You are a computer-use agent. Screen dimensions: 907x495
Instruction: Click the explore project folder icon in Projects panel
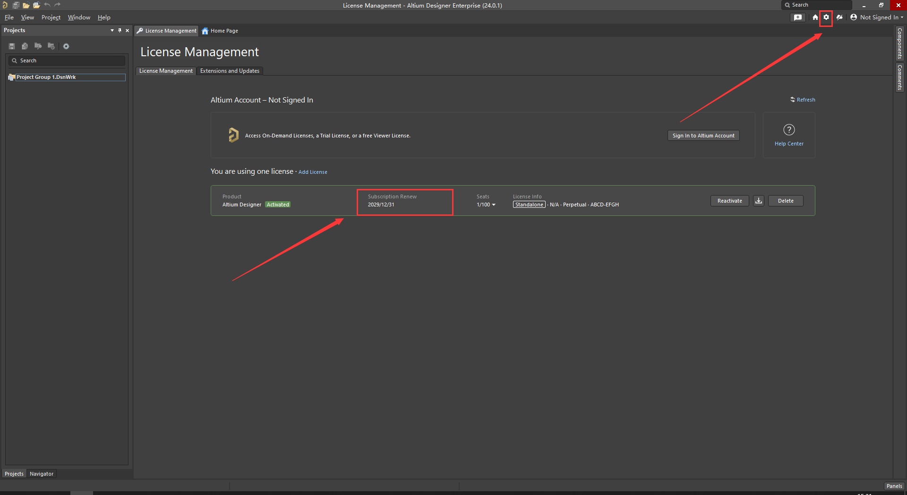click(38, 46)
